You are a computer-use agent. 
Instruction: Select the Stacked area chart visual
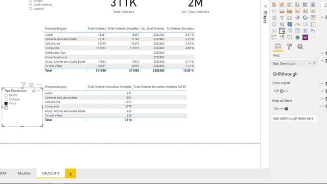(290, 11)
